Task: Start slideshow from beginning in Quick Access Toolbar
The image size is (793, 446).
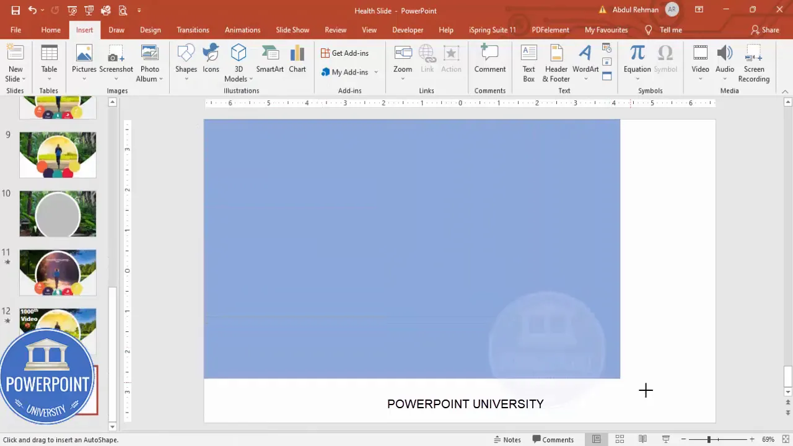Action: (72, 11)
